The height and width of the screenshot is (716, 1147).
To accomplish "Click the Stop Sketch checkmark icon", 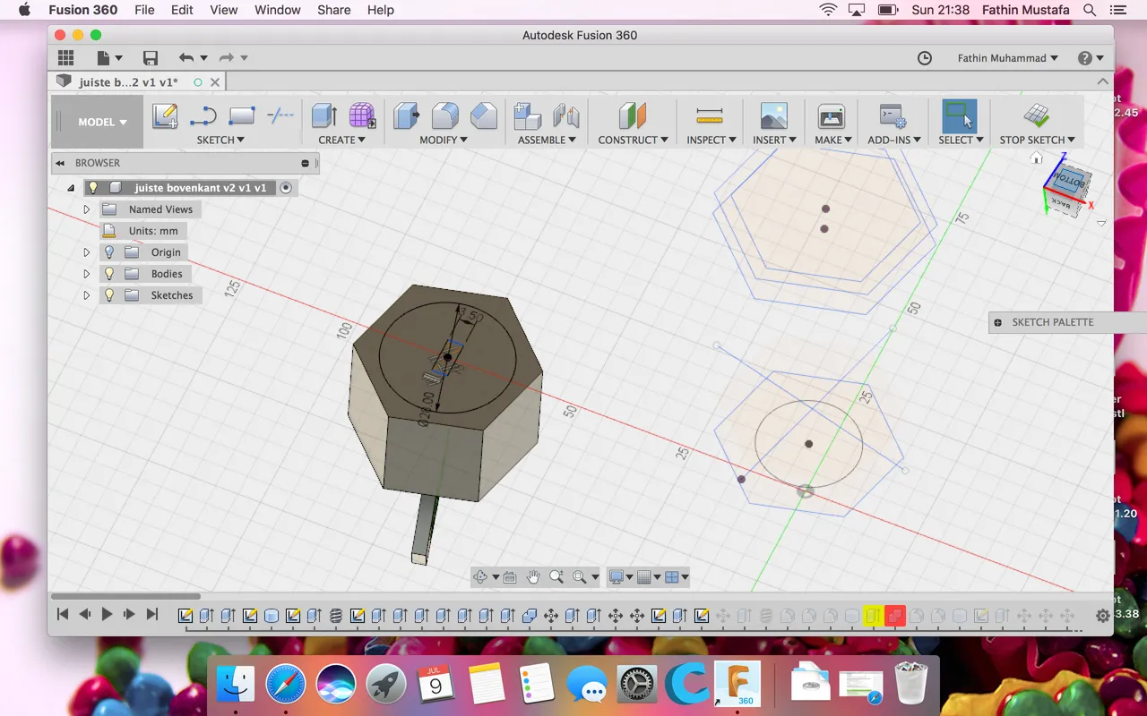I will coord(1037,116).
